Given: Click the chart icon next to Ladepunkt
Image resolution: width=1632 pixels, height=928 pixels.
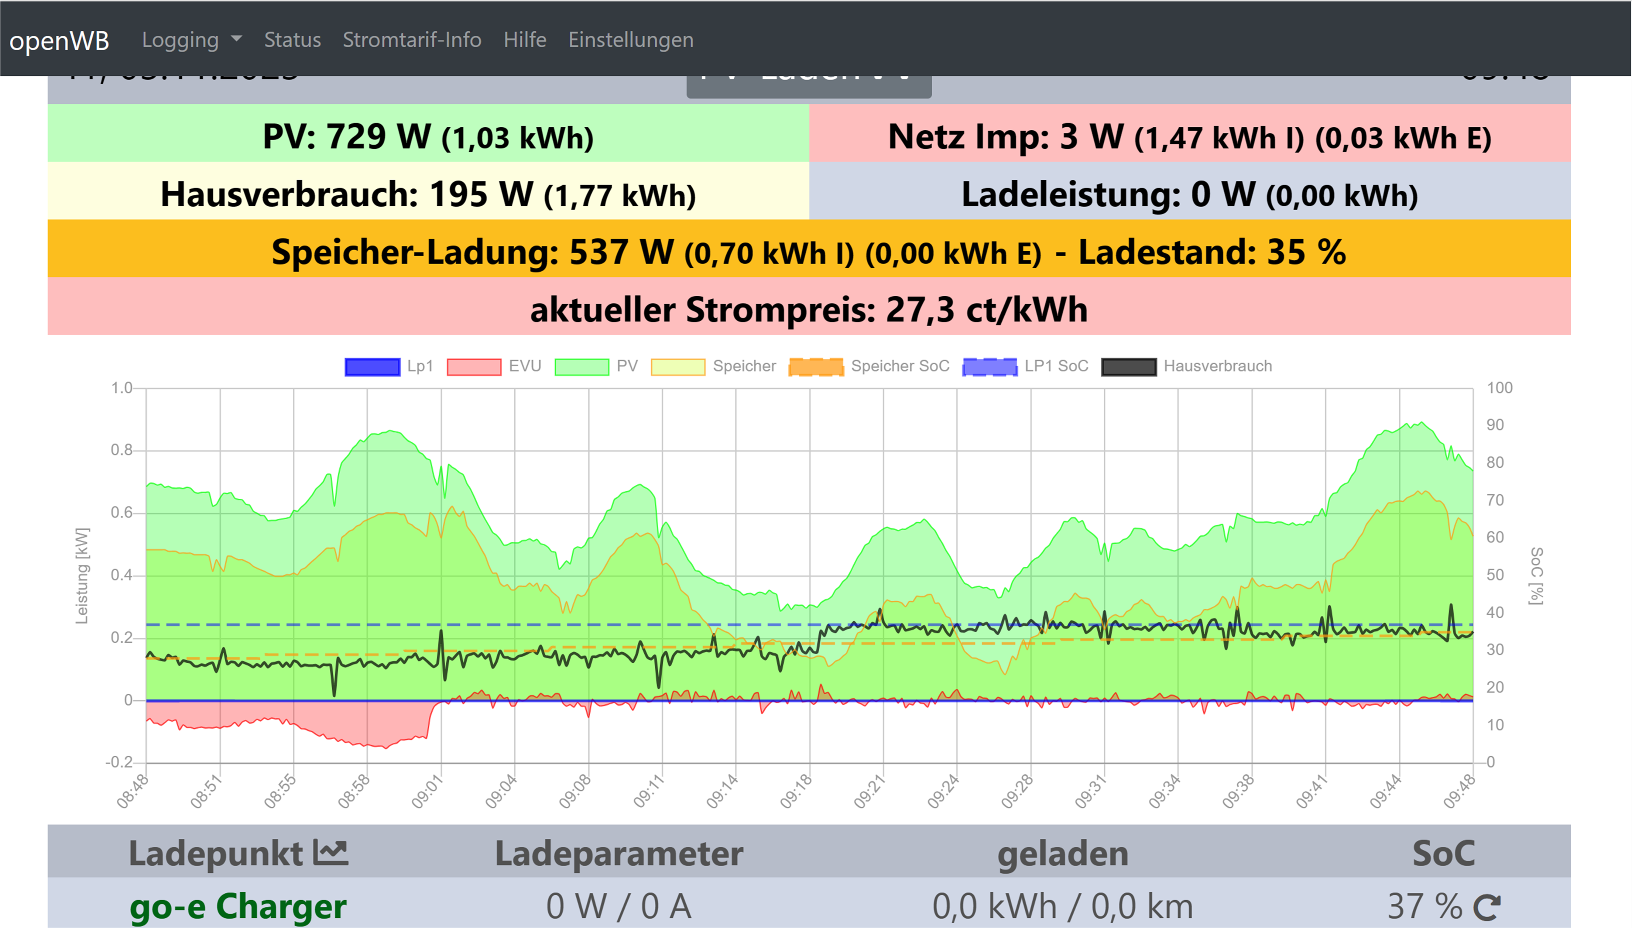Looking at the screenshot, I should click(x=331, y=853).
